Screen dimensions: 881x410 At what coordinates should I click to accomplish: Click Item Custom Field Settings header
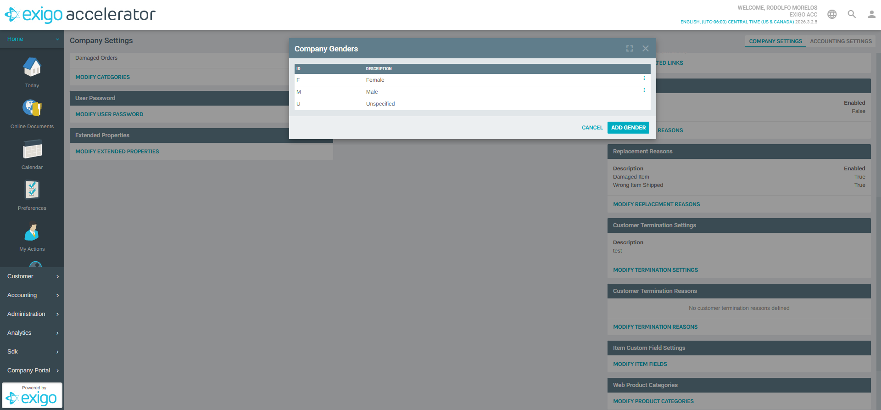pos(739,348)
